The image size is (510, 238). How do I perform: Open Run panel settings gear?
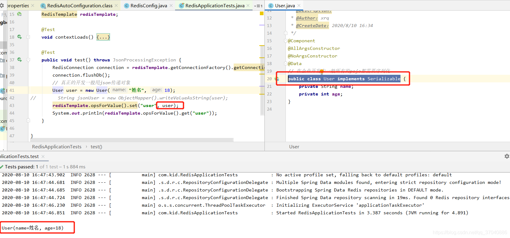pos(507,156)
